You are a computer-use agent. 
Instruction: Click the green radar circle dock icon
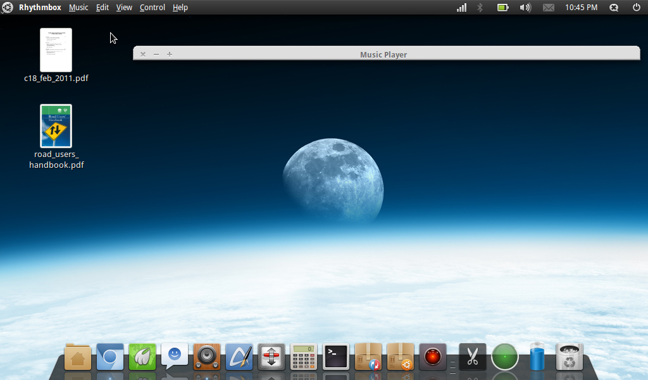pyautogui.click(x=504, y=357)
